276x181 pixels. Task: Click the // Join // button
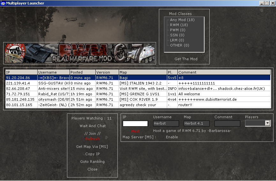93,134
